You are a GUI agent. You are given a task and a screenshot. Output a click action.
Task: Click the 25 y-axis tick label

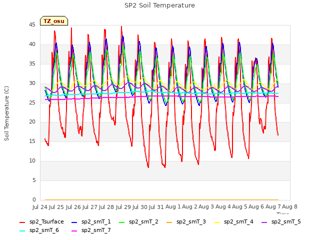(x=32, y=102)
